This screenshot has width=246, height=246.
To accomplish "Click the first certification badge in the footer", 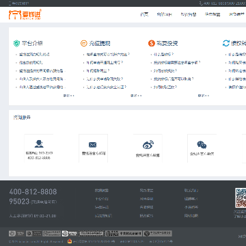I will tap(16, 234).
